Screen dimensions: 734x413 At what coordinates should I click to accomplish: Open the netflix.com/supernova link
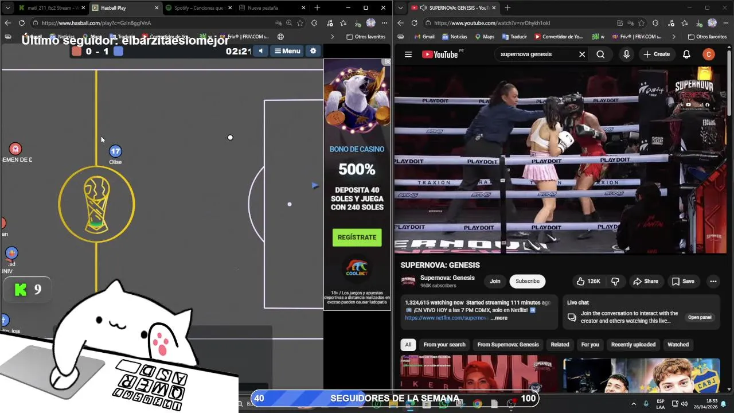pyautogui.click(x=447, y=318)
